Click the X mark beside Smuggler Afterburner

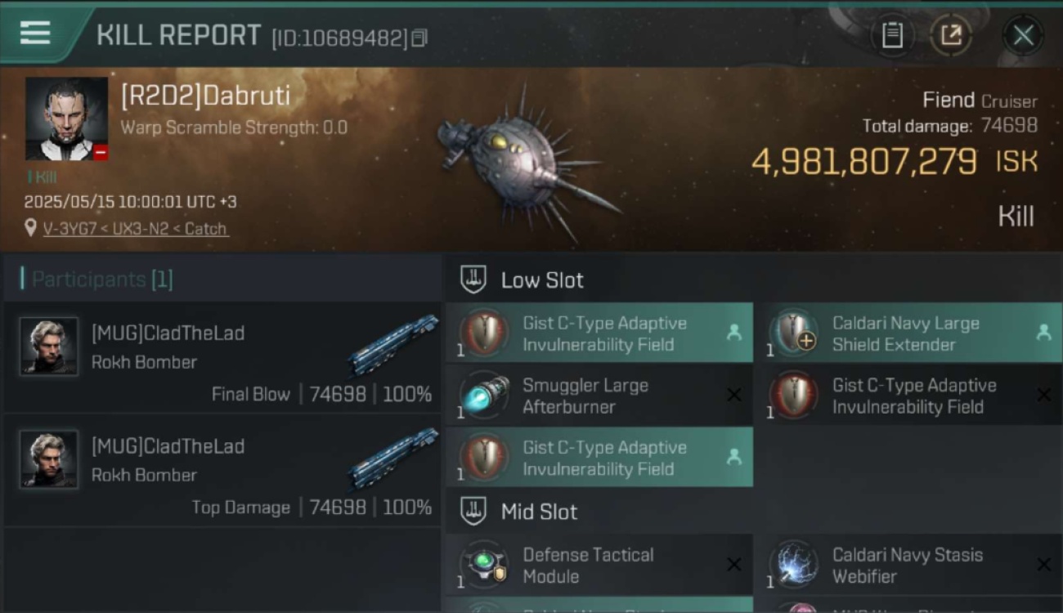733,396
